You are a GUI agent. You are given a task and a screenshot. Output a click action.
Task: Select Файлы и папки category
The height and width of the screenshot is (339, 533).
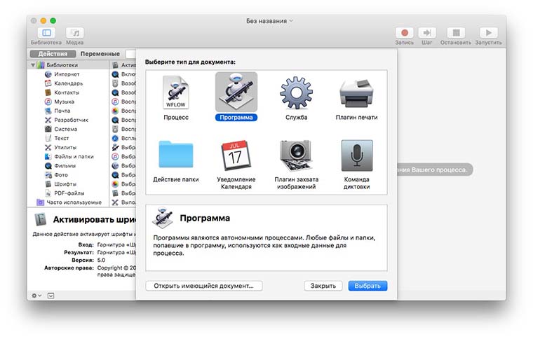[x=74, y=156]
